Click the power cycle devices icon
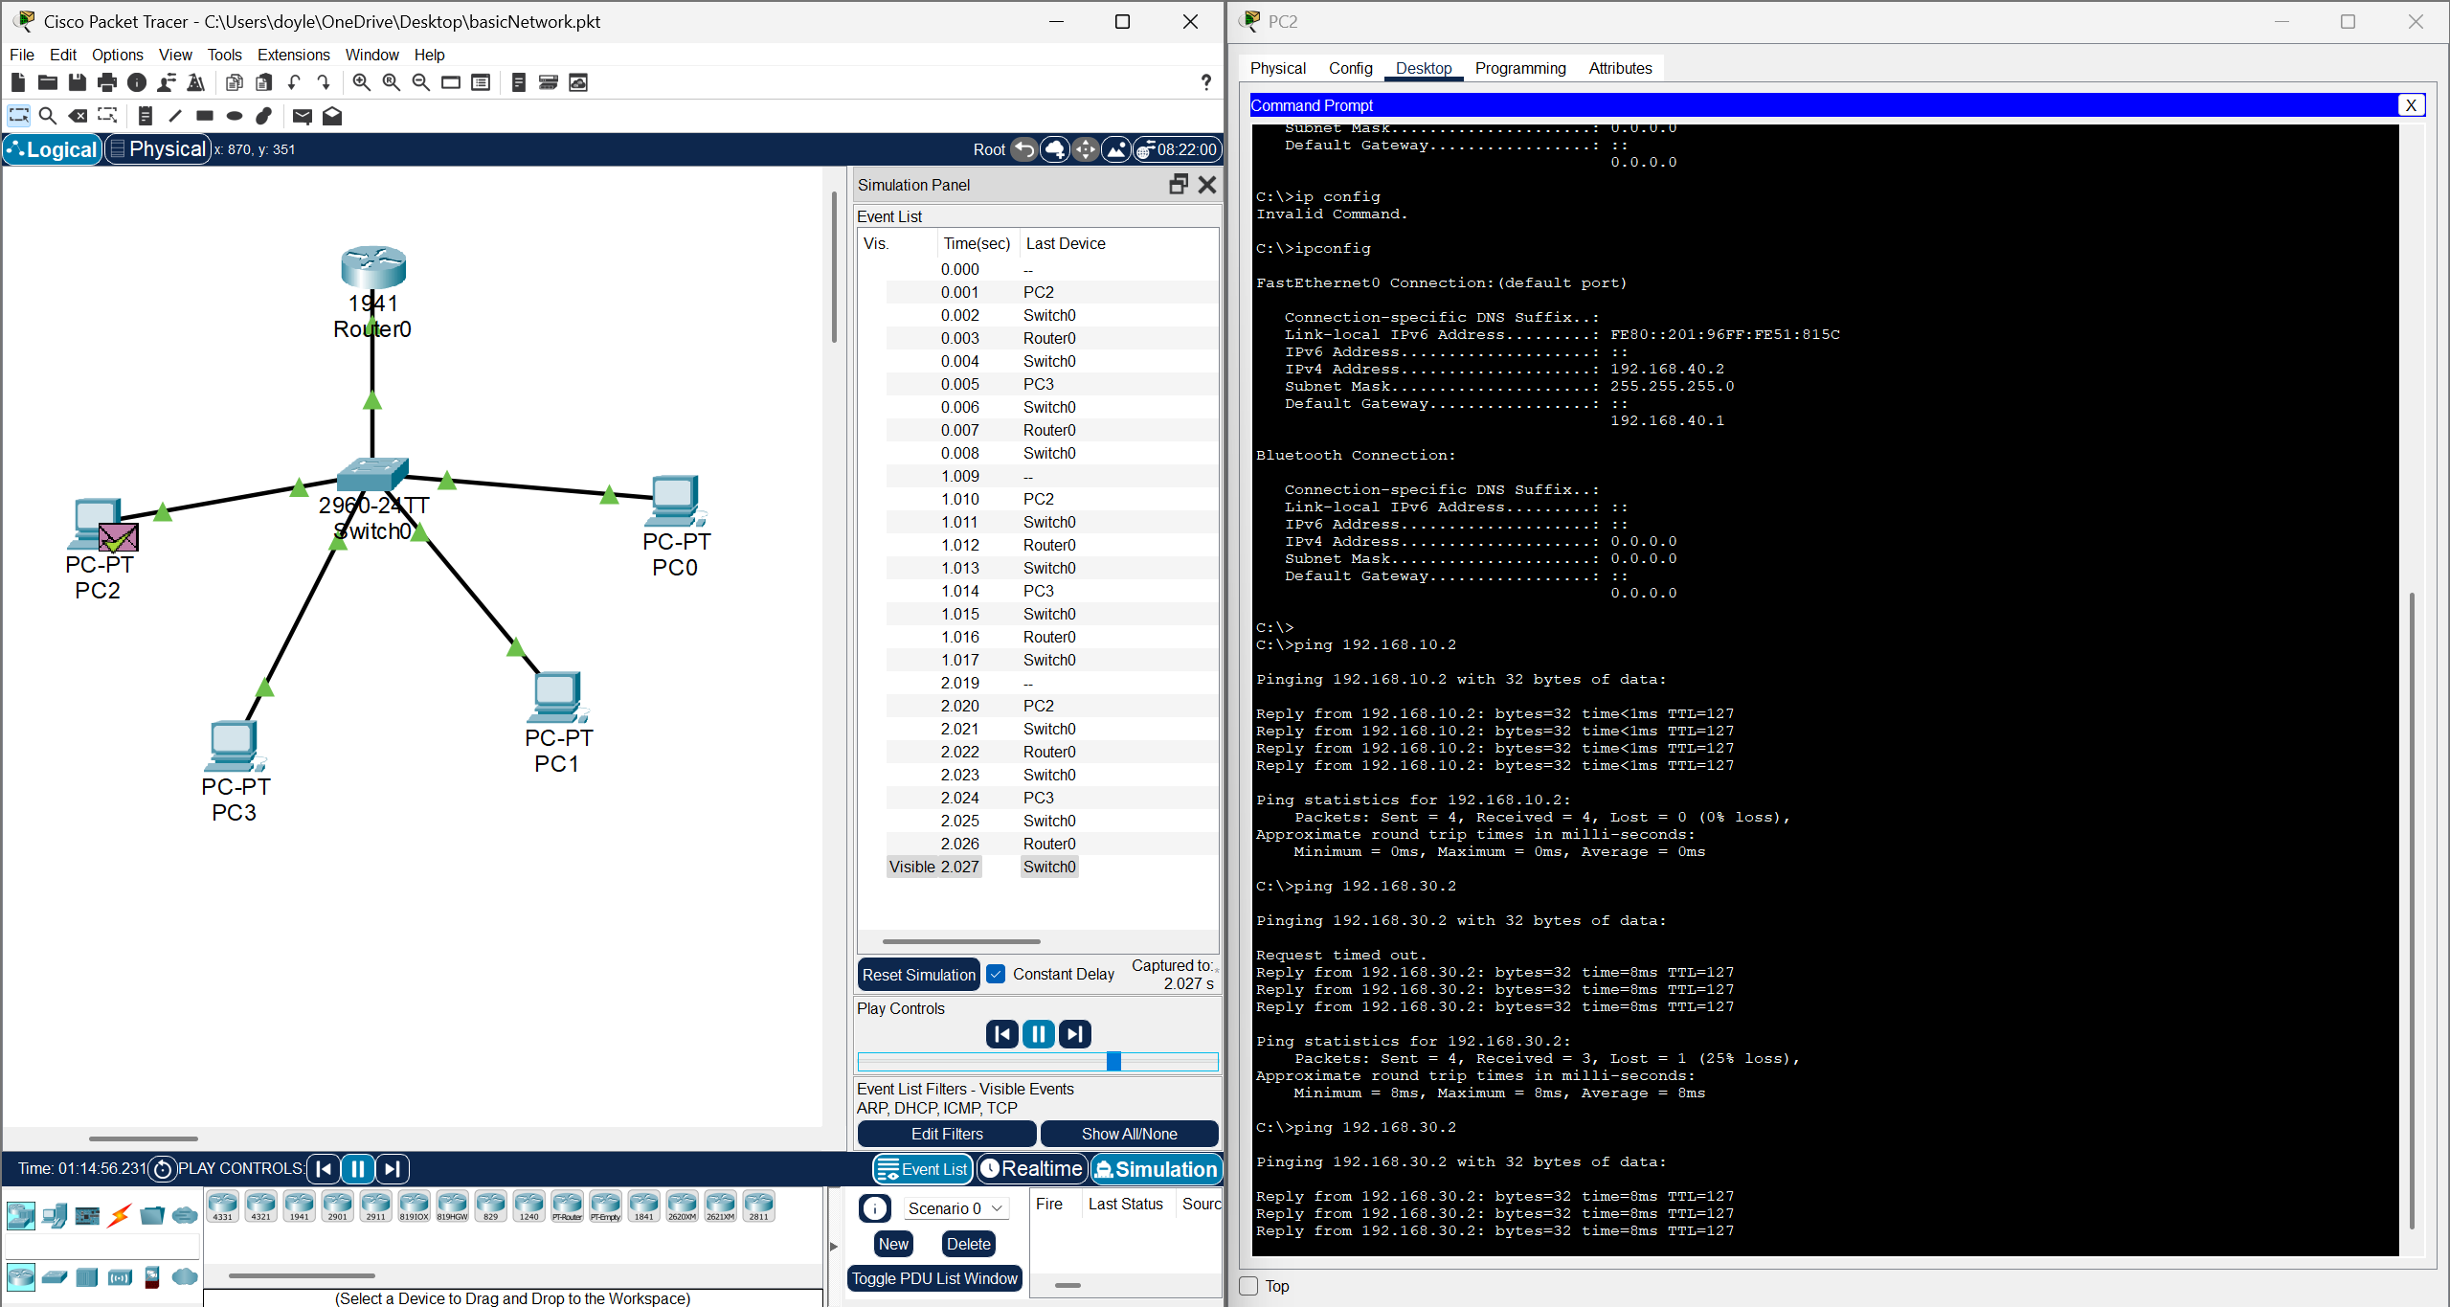The image size is (2450, 1307). coord(163,1168)
